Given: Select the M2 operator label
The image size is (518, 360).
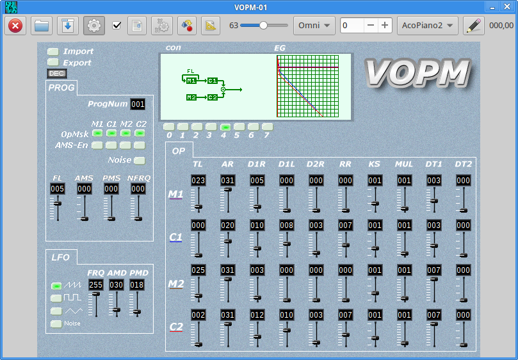Looking at the screenshot, I should click(x=176, y=284).
